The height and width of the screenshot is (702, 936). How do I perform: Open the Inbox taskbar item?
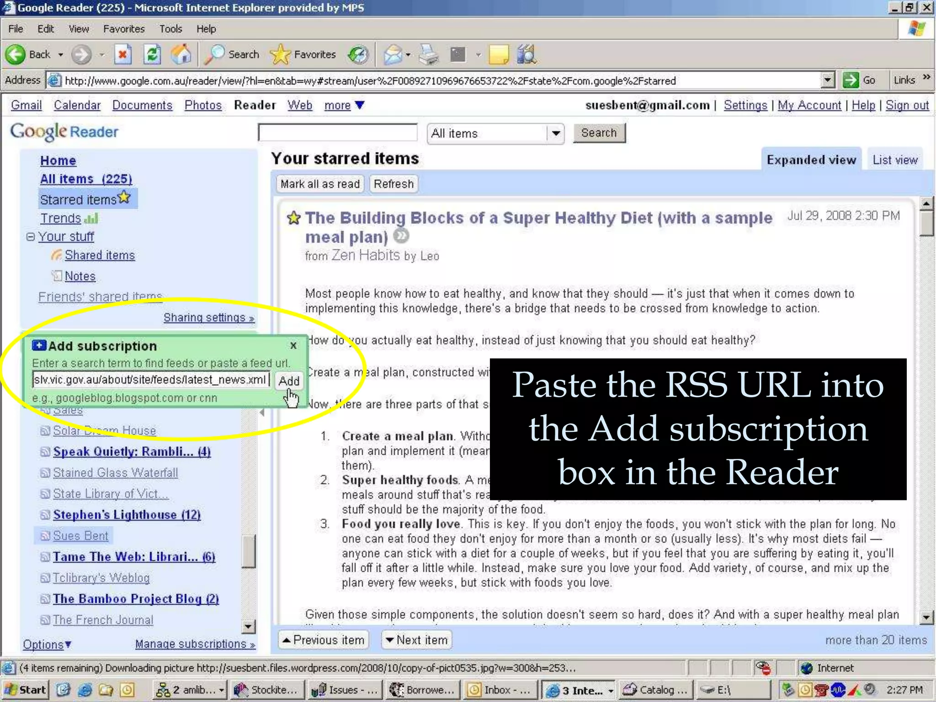click(501, 690)
